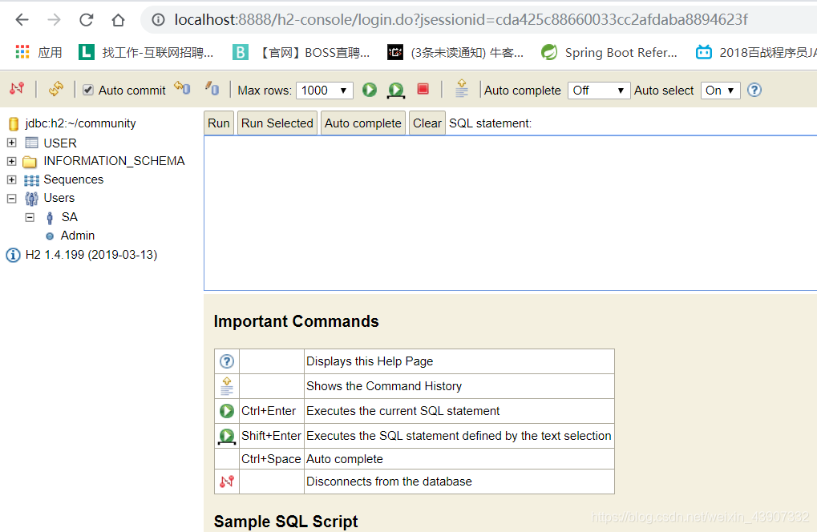This screenshot has height=532, width=817.
Task: Click the Run button above SQL area
Action: [218, 123]
